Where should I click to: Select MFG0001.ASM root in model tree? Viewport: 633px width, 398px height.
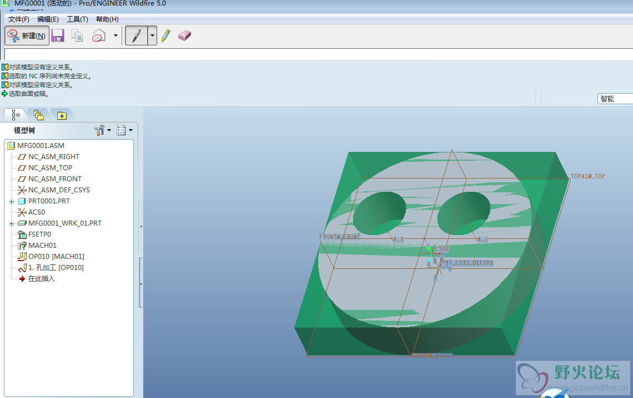tap(41, 145)
